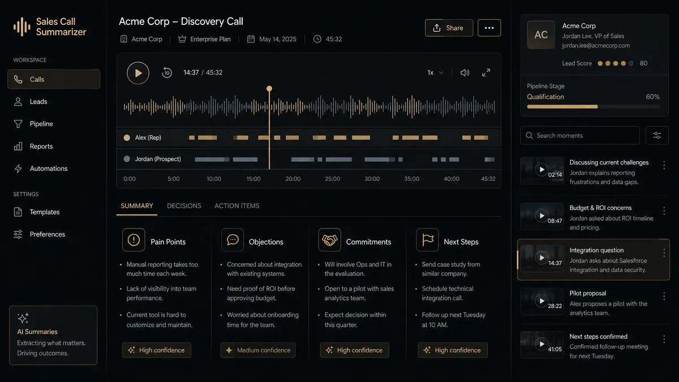This screenshot has height=382, width=679.
Task: Open the three-dot more options button
Action: (489, 28)
